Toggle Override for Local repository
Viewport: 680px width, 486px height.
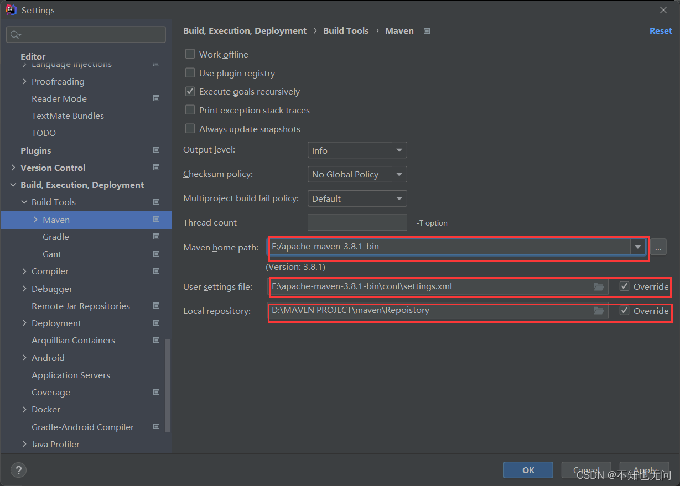pyautogui.click(x=624, y=311)
